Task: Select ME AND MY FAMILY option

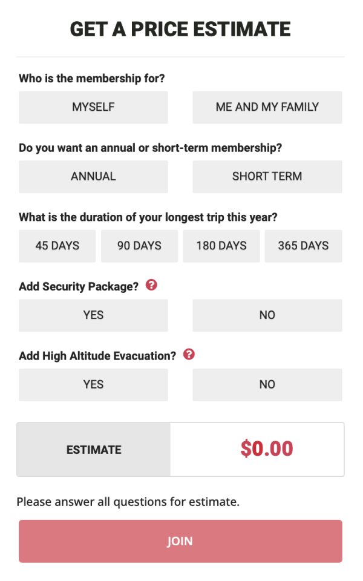Action: pos(267,107)
